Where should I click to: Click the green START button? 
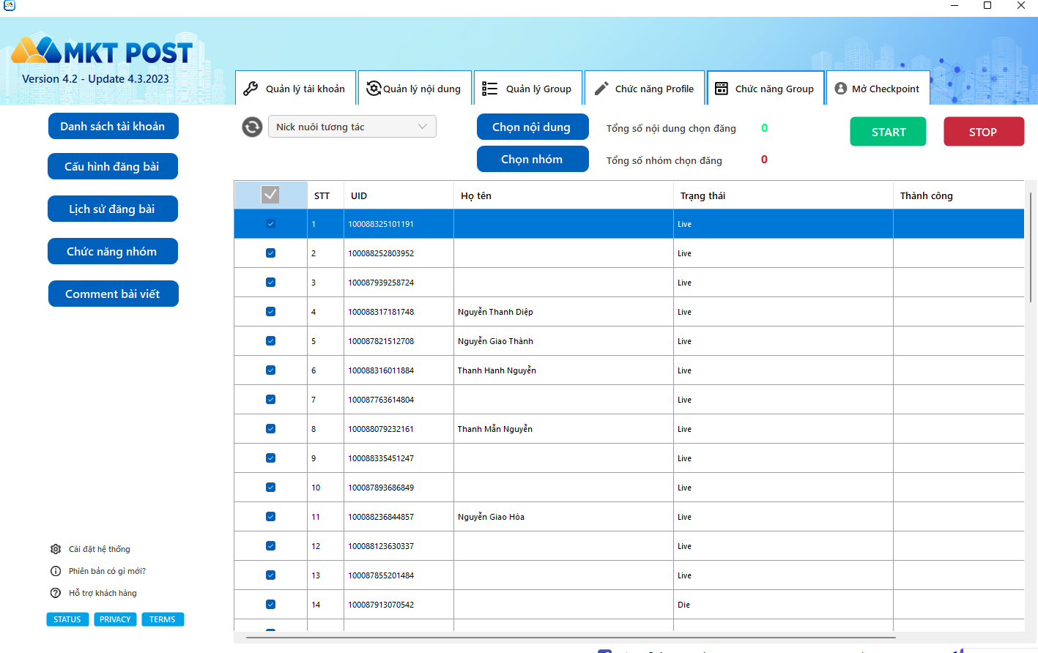[889, 132]
